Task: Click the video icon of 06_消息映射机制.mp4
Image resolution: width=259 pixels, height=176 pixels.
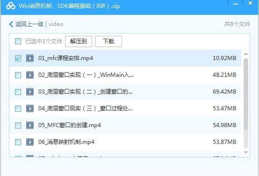Action: point(30,142)
